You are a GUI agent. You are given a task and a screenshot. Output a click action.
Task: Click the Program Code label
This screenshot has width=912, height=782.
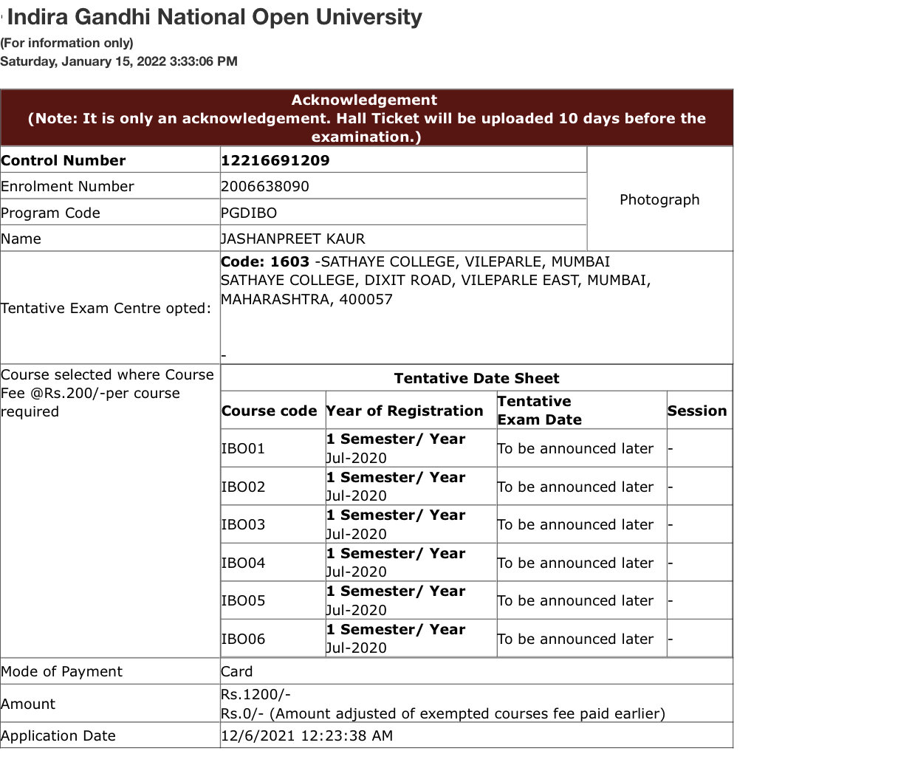click(50, 213)
